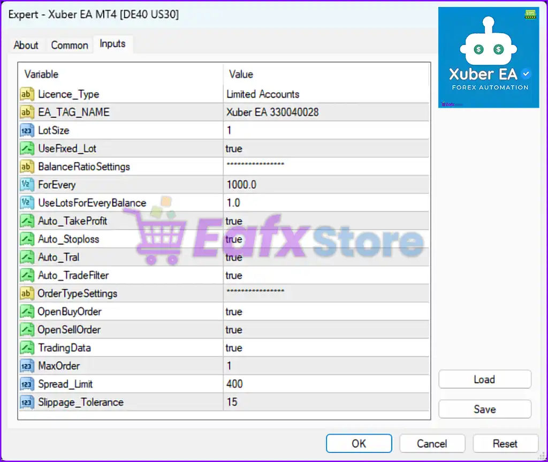Click the integer icon beside LotSize
The height and width of the screenshot is (462, 548).
[27, 131]
